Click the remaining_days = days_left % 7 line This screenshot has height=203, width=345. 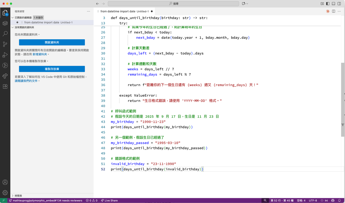(x=159, y=74)
